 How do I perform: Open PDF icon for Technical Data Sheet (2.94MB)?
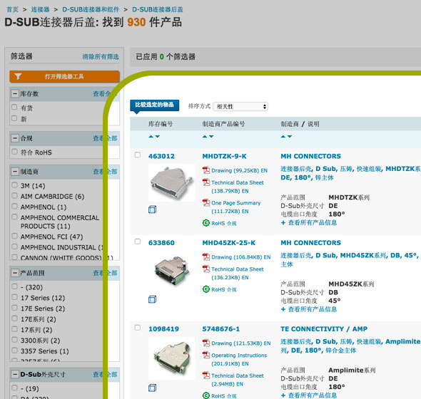tap(206, 375)
